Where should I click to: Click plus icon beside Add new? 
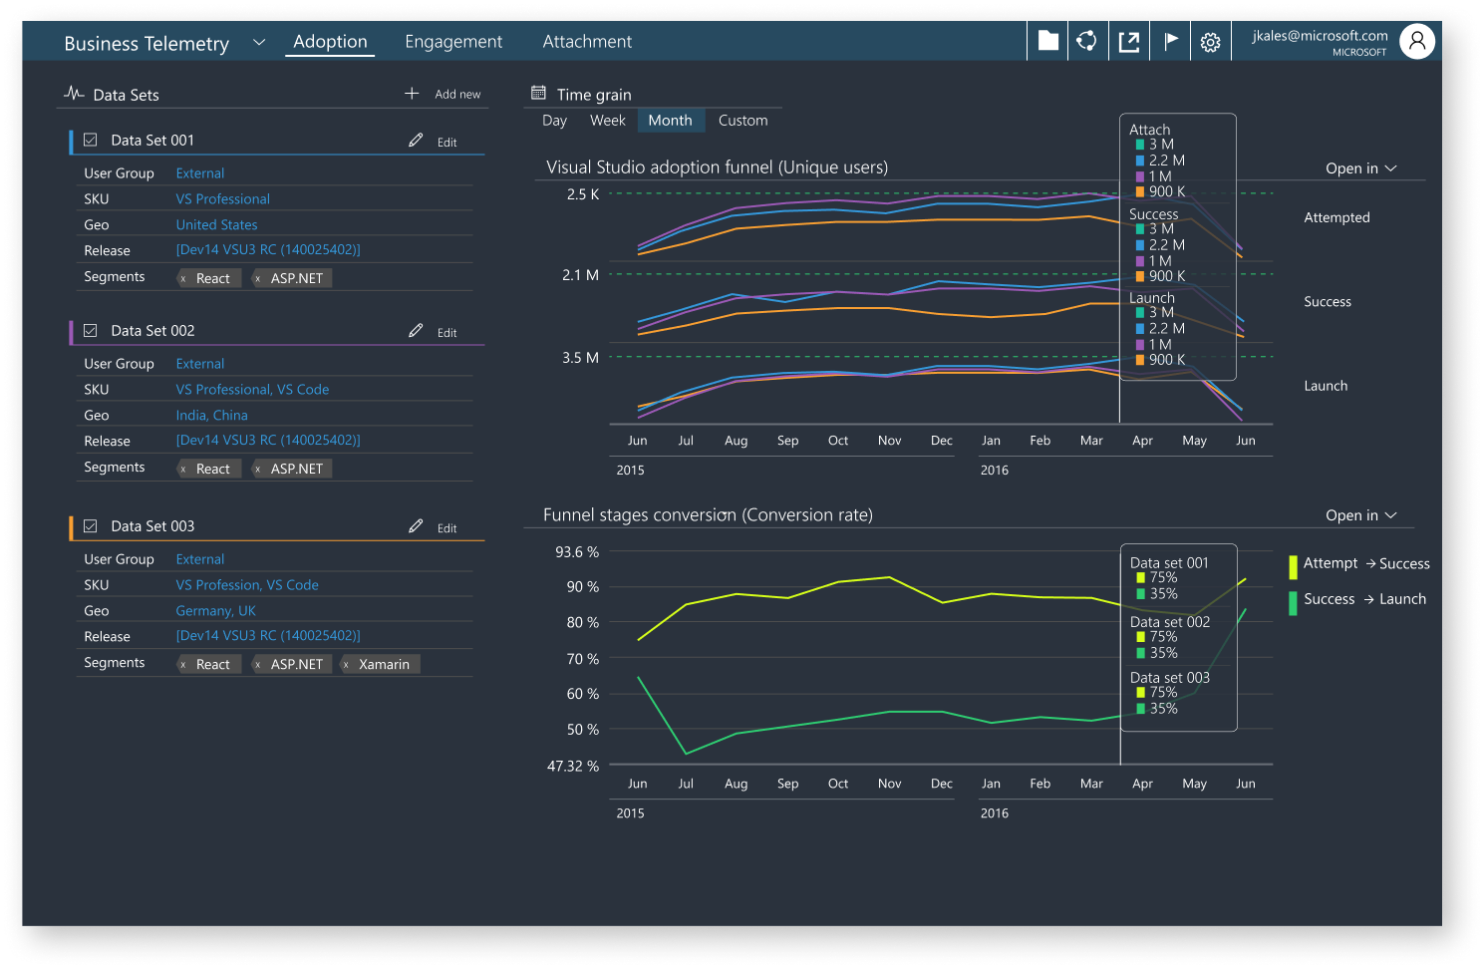[412, 93]
